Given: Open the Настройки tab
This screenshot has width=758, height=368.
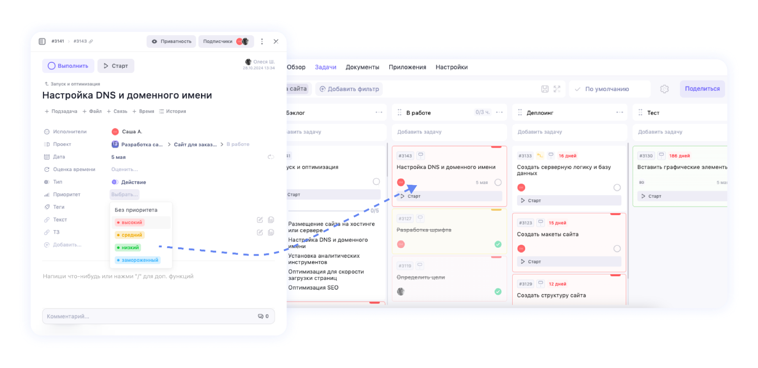Looking at the screenshot, I should pyautogui.click(x=451, y=67).
